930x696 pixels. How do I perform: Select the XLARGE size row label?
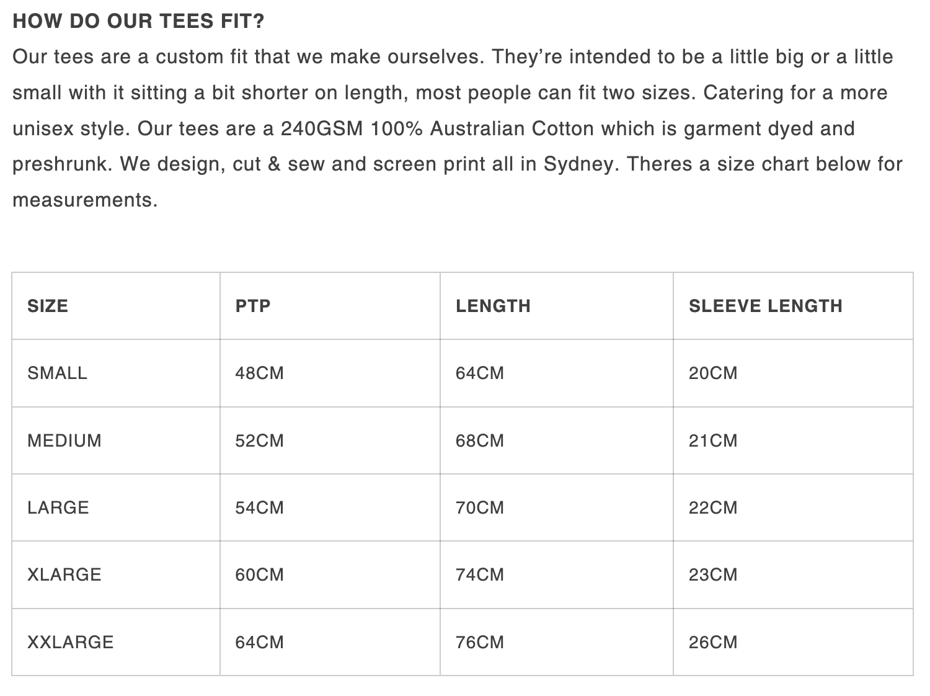click(x=64, y=574)
